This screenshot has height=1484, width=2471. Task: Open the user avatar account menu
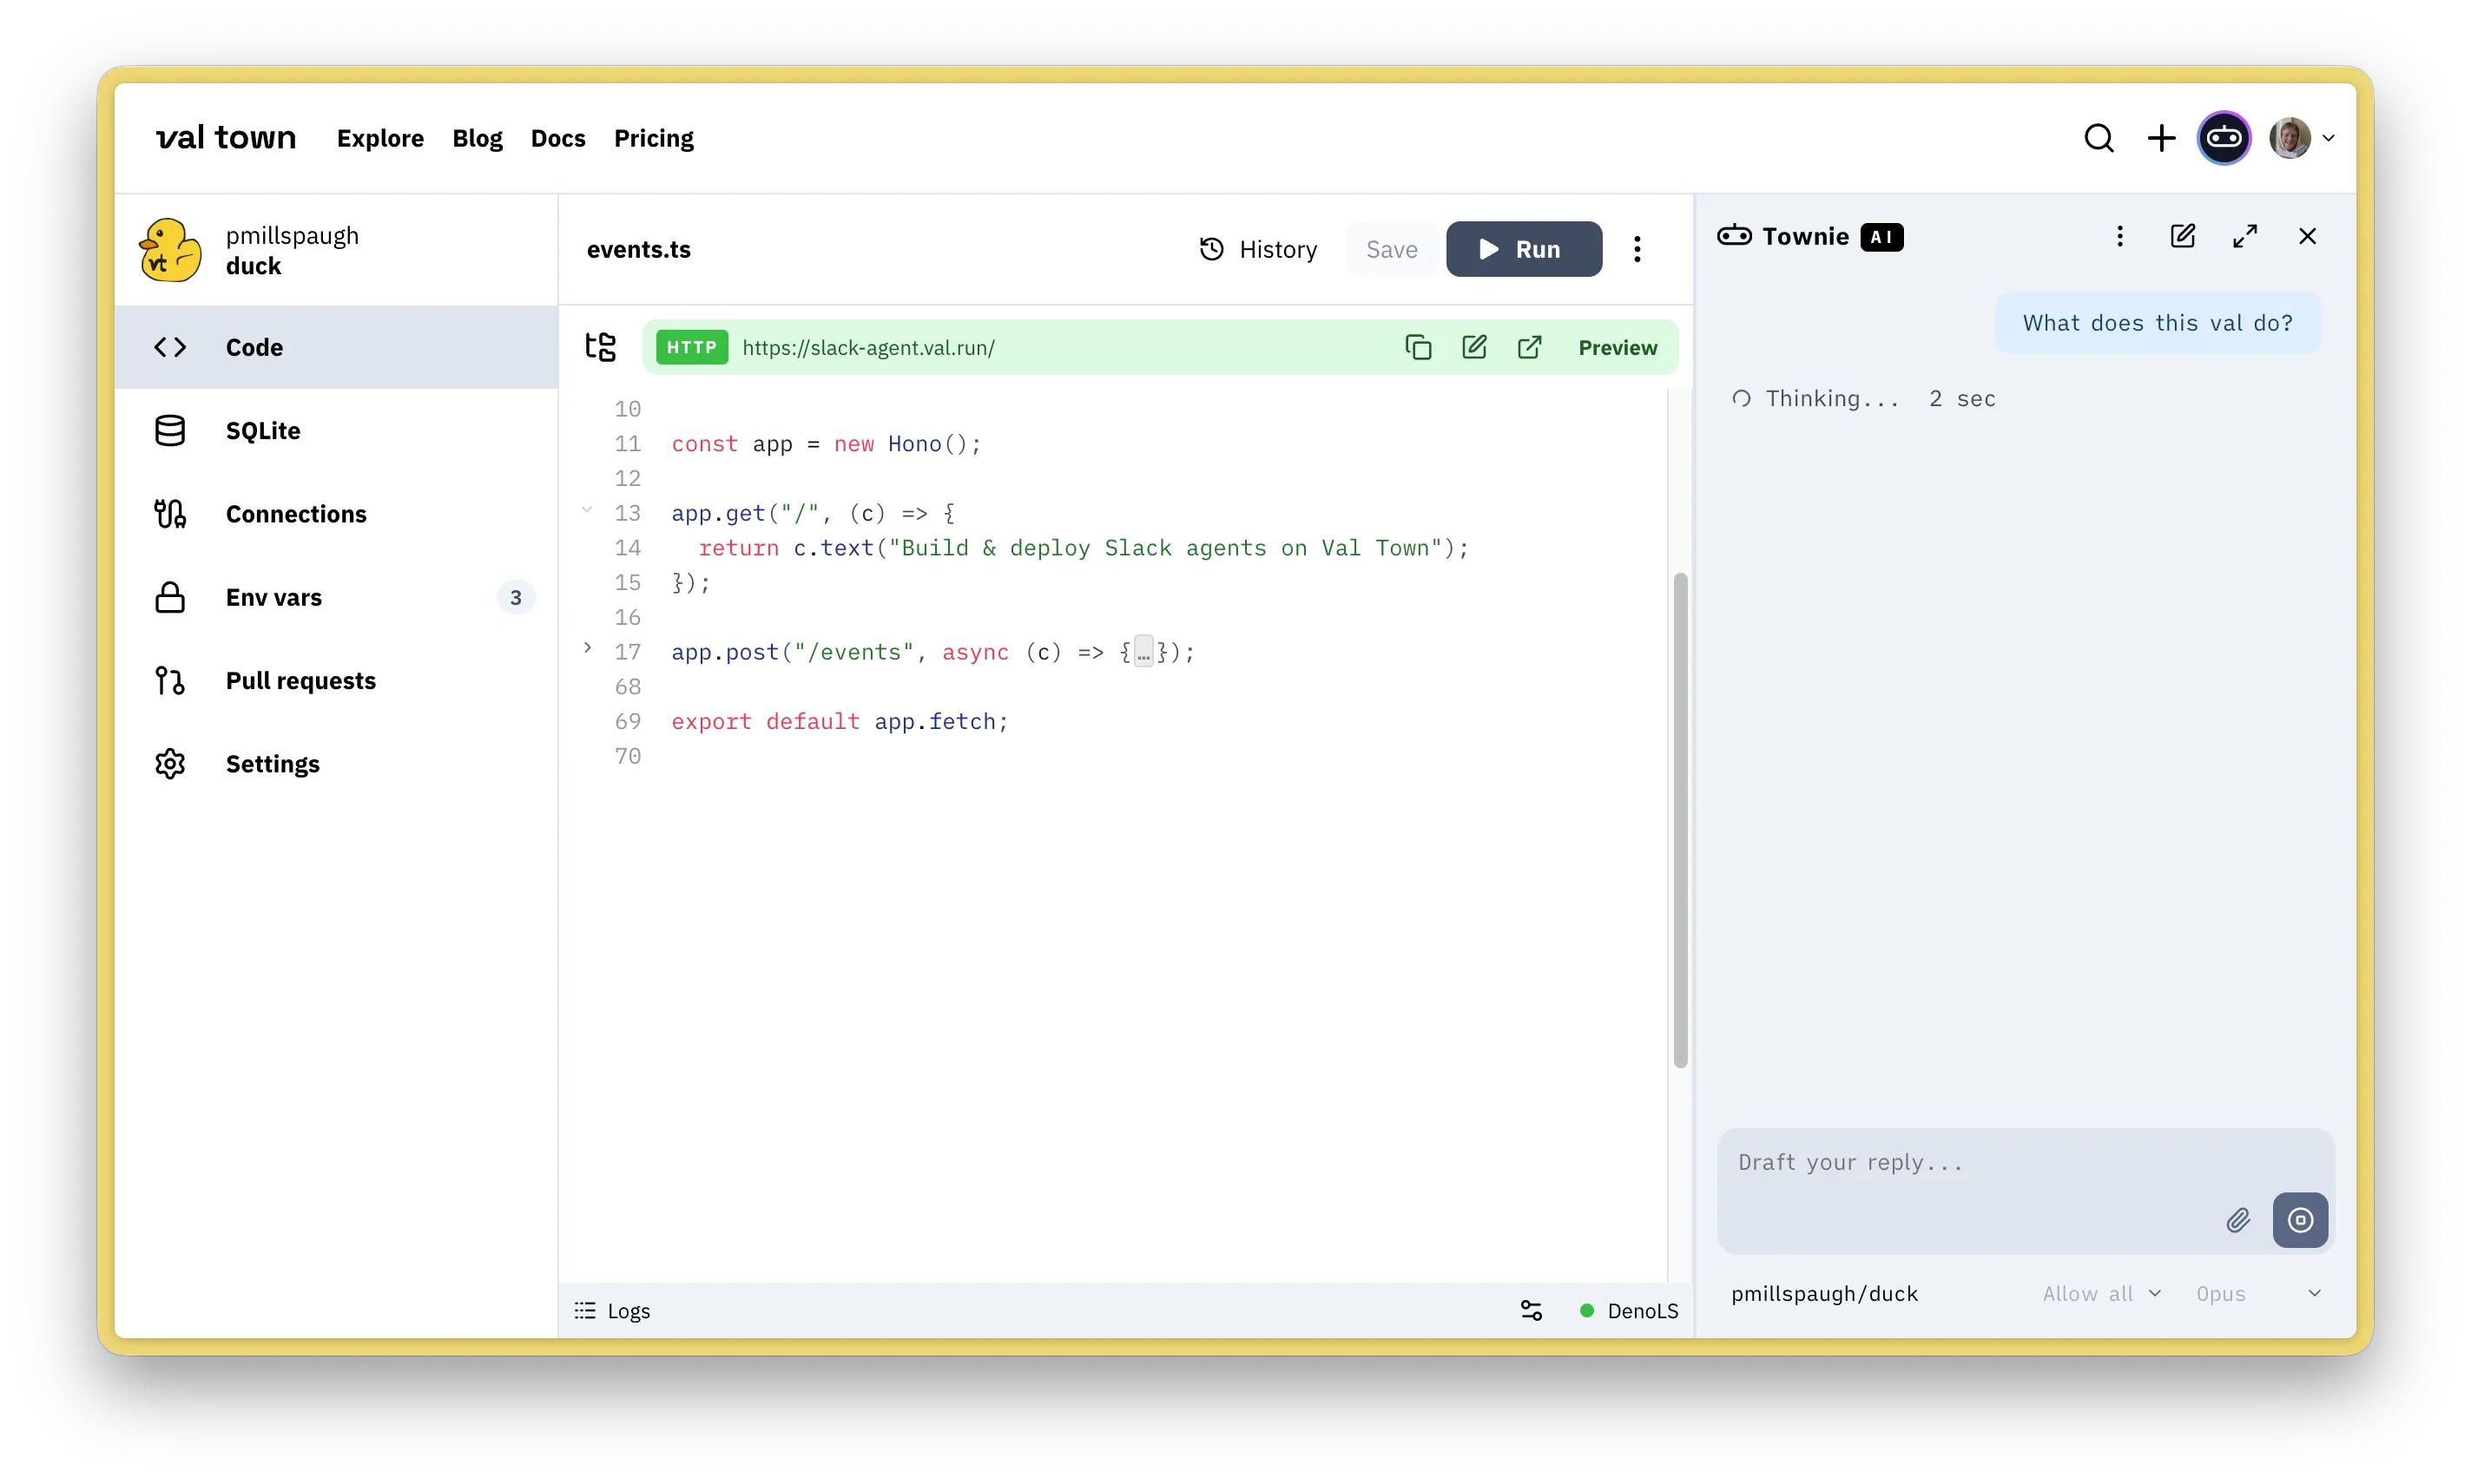coord(2301,138)
